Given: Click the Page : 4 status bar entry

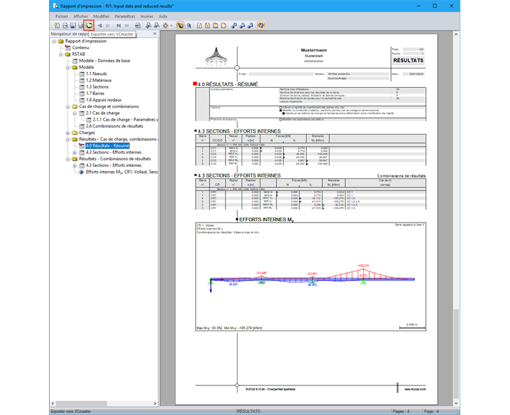Looking at the screenshot, I should 431,411.
